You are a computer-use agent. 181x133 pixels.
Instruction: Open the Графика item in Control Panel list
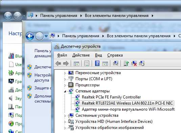(15, 82)
